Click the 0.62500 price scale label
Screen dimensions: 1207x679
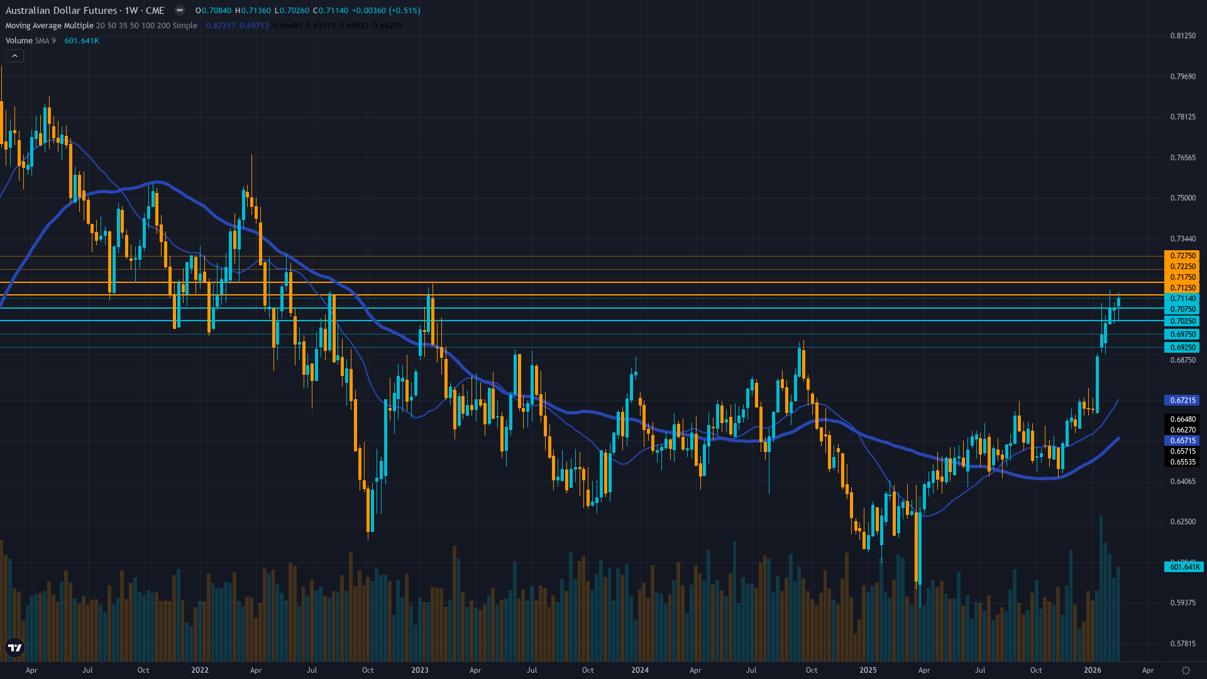(x=1182, y=522)
